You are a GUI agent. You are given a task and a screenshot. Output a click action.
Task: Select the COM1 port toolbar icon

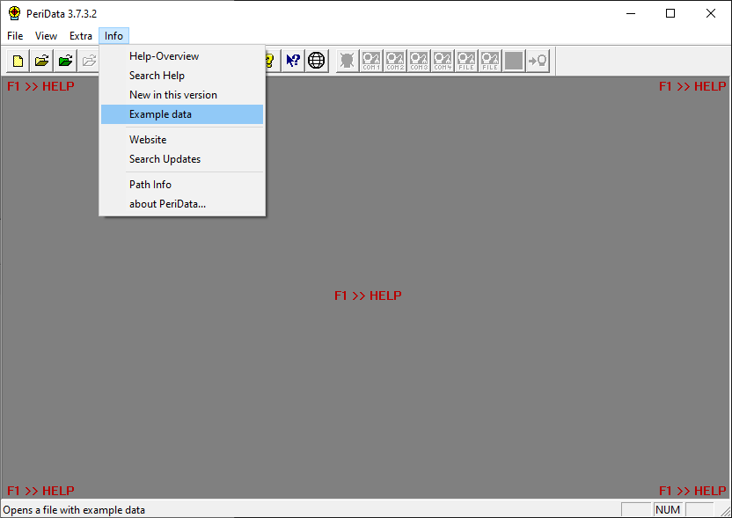pos(371,61)
